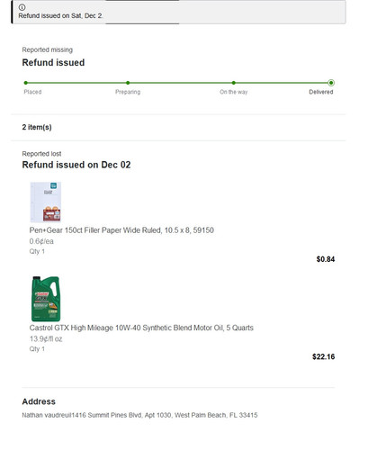Screen dimensions: 368x450
Task: Click the delivery address text line
Action: click(x=139, y=415)
